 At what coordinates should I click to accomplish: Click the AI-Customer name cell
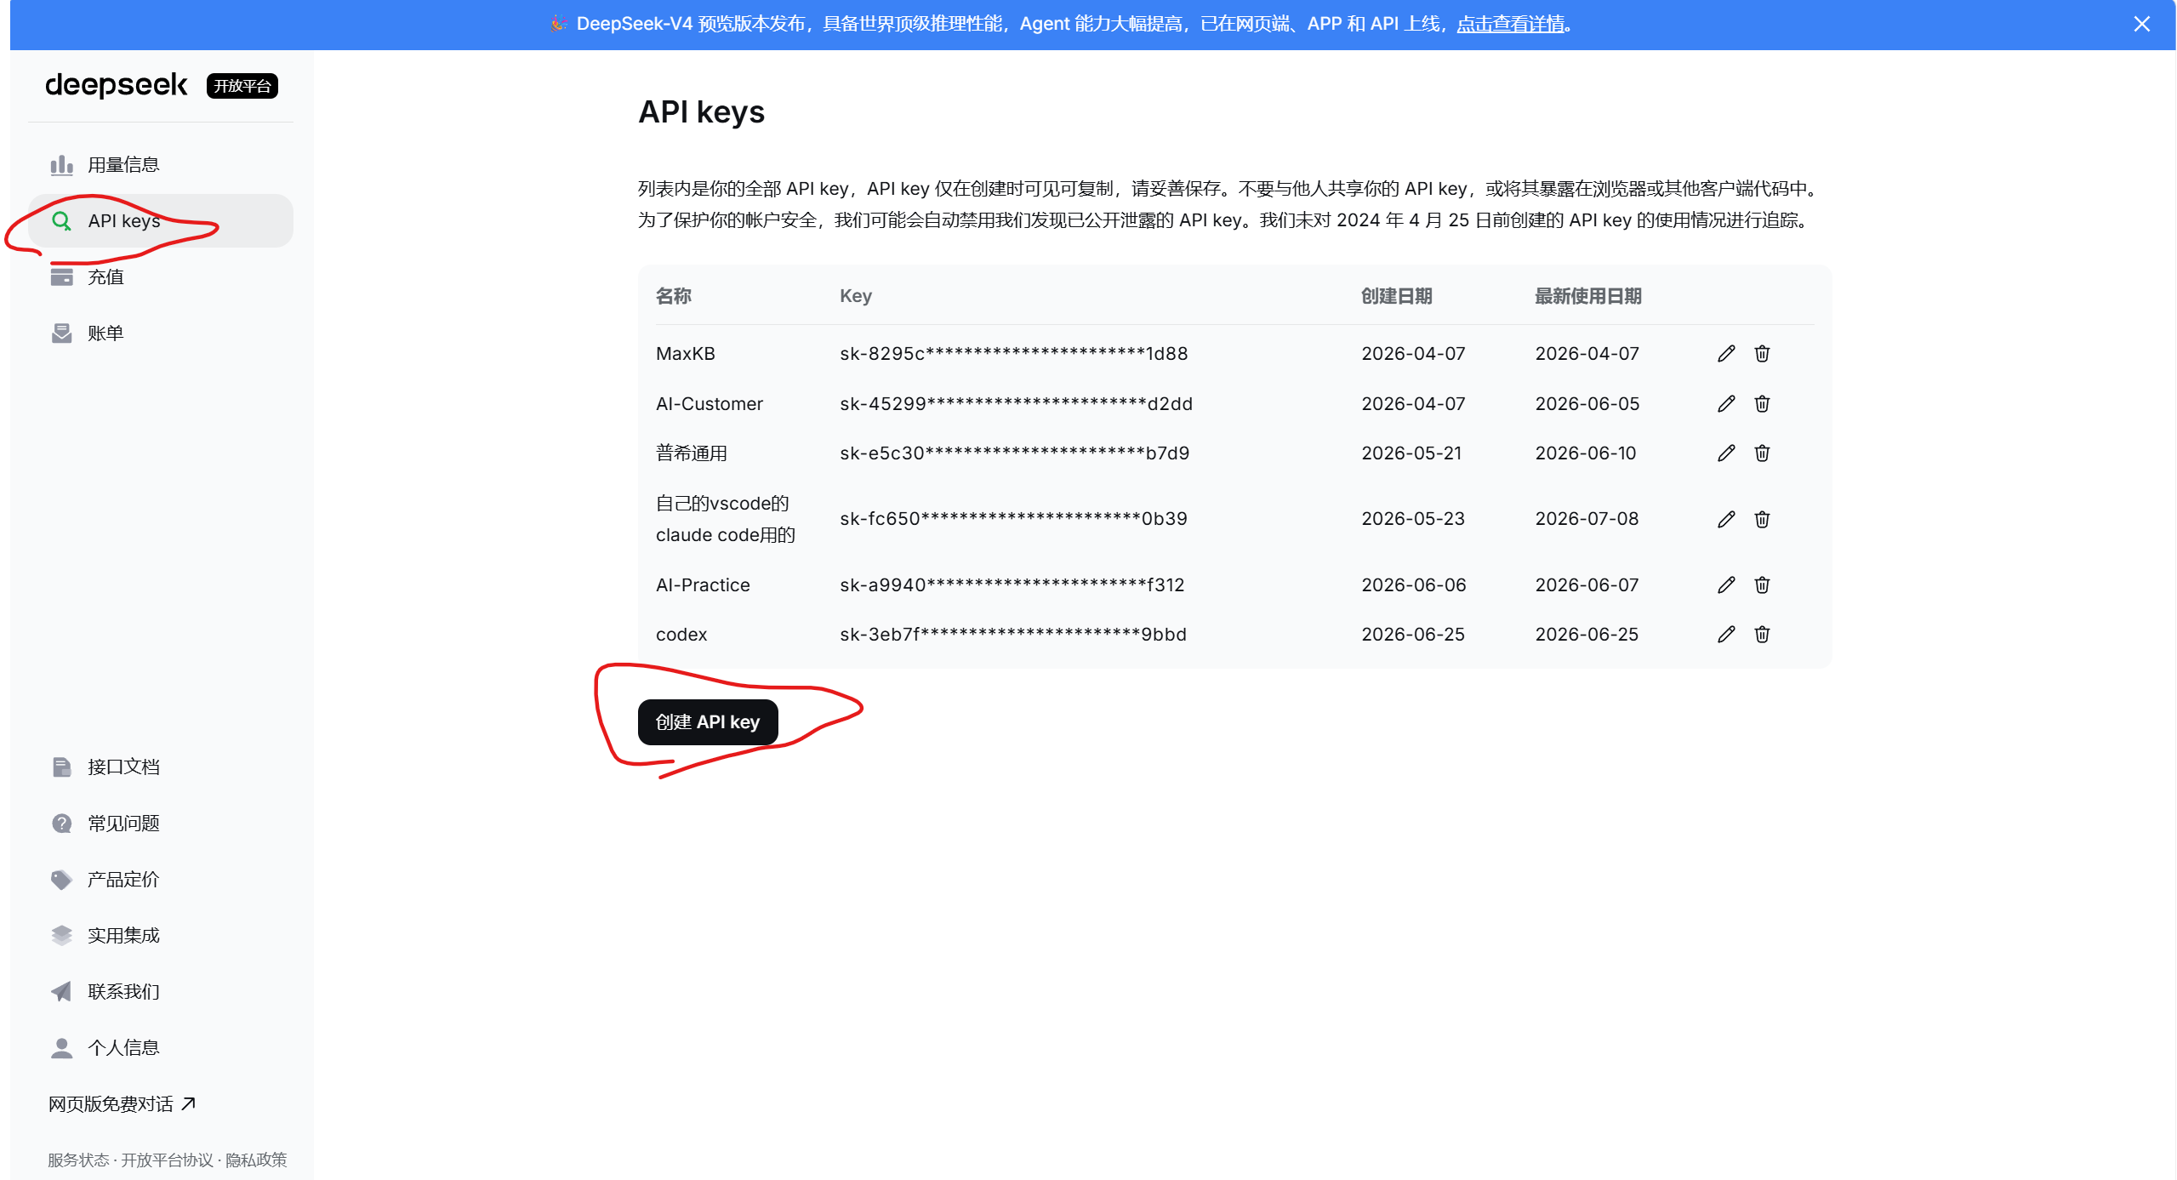tap(710, 404)
